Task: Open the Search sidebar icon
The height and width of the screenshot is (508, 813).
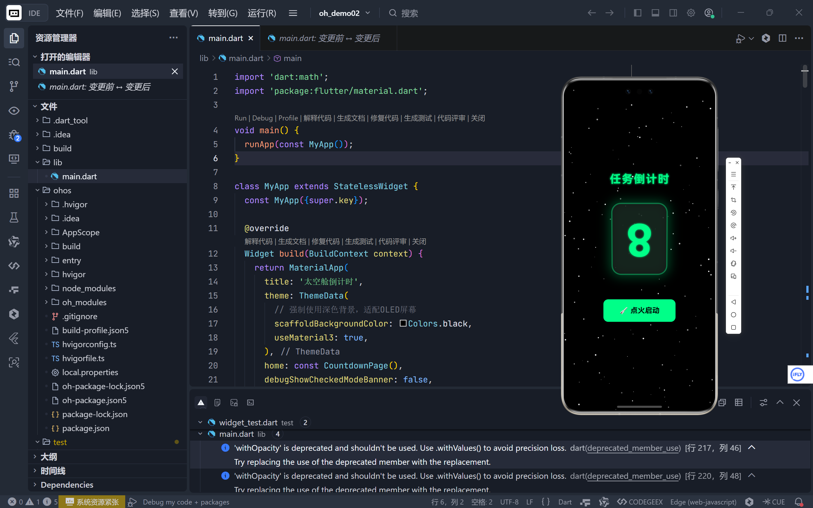Action: pos(14,62)
